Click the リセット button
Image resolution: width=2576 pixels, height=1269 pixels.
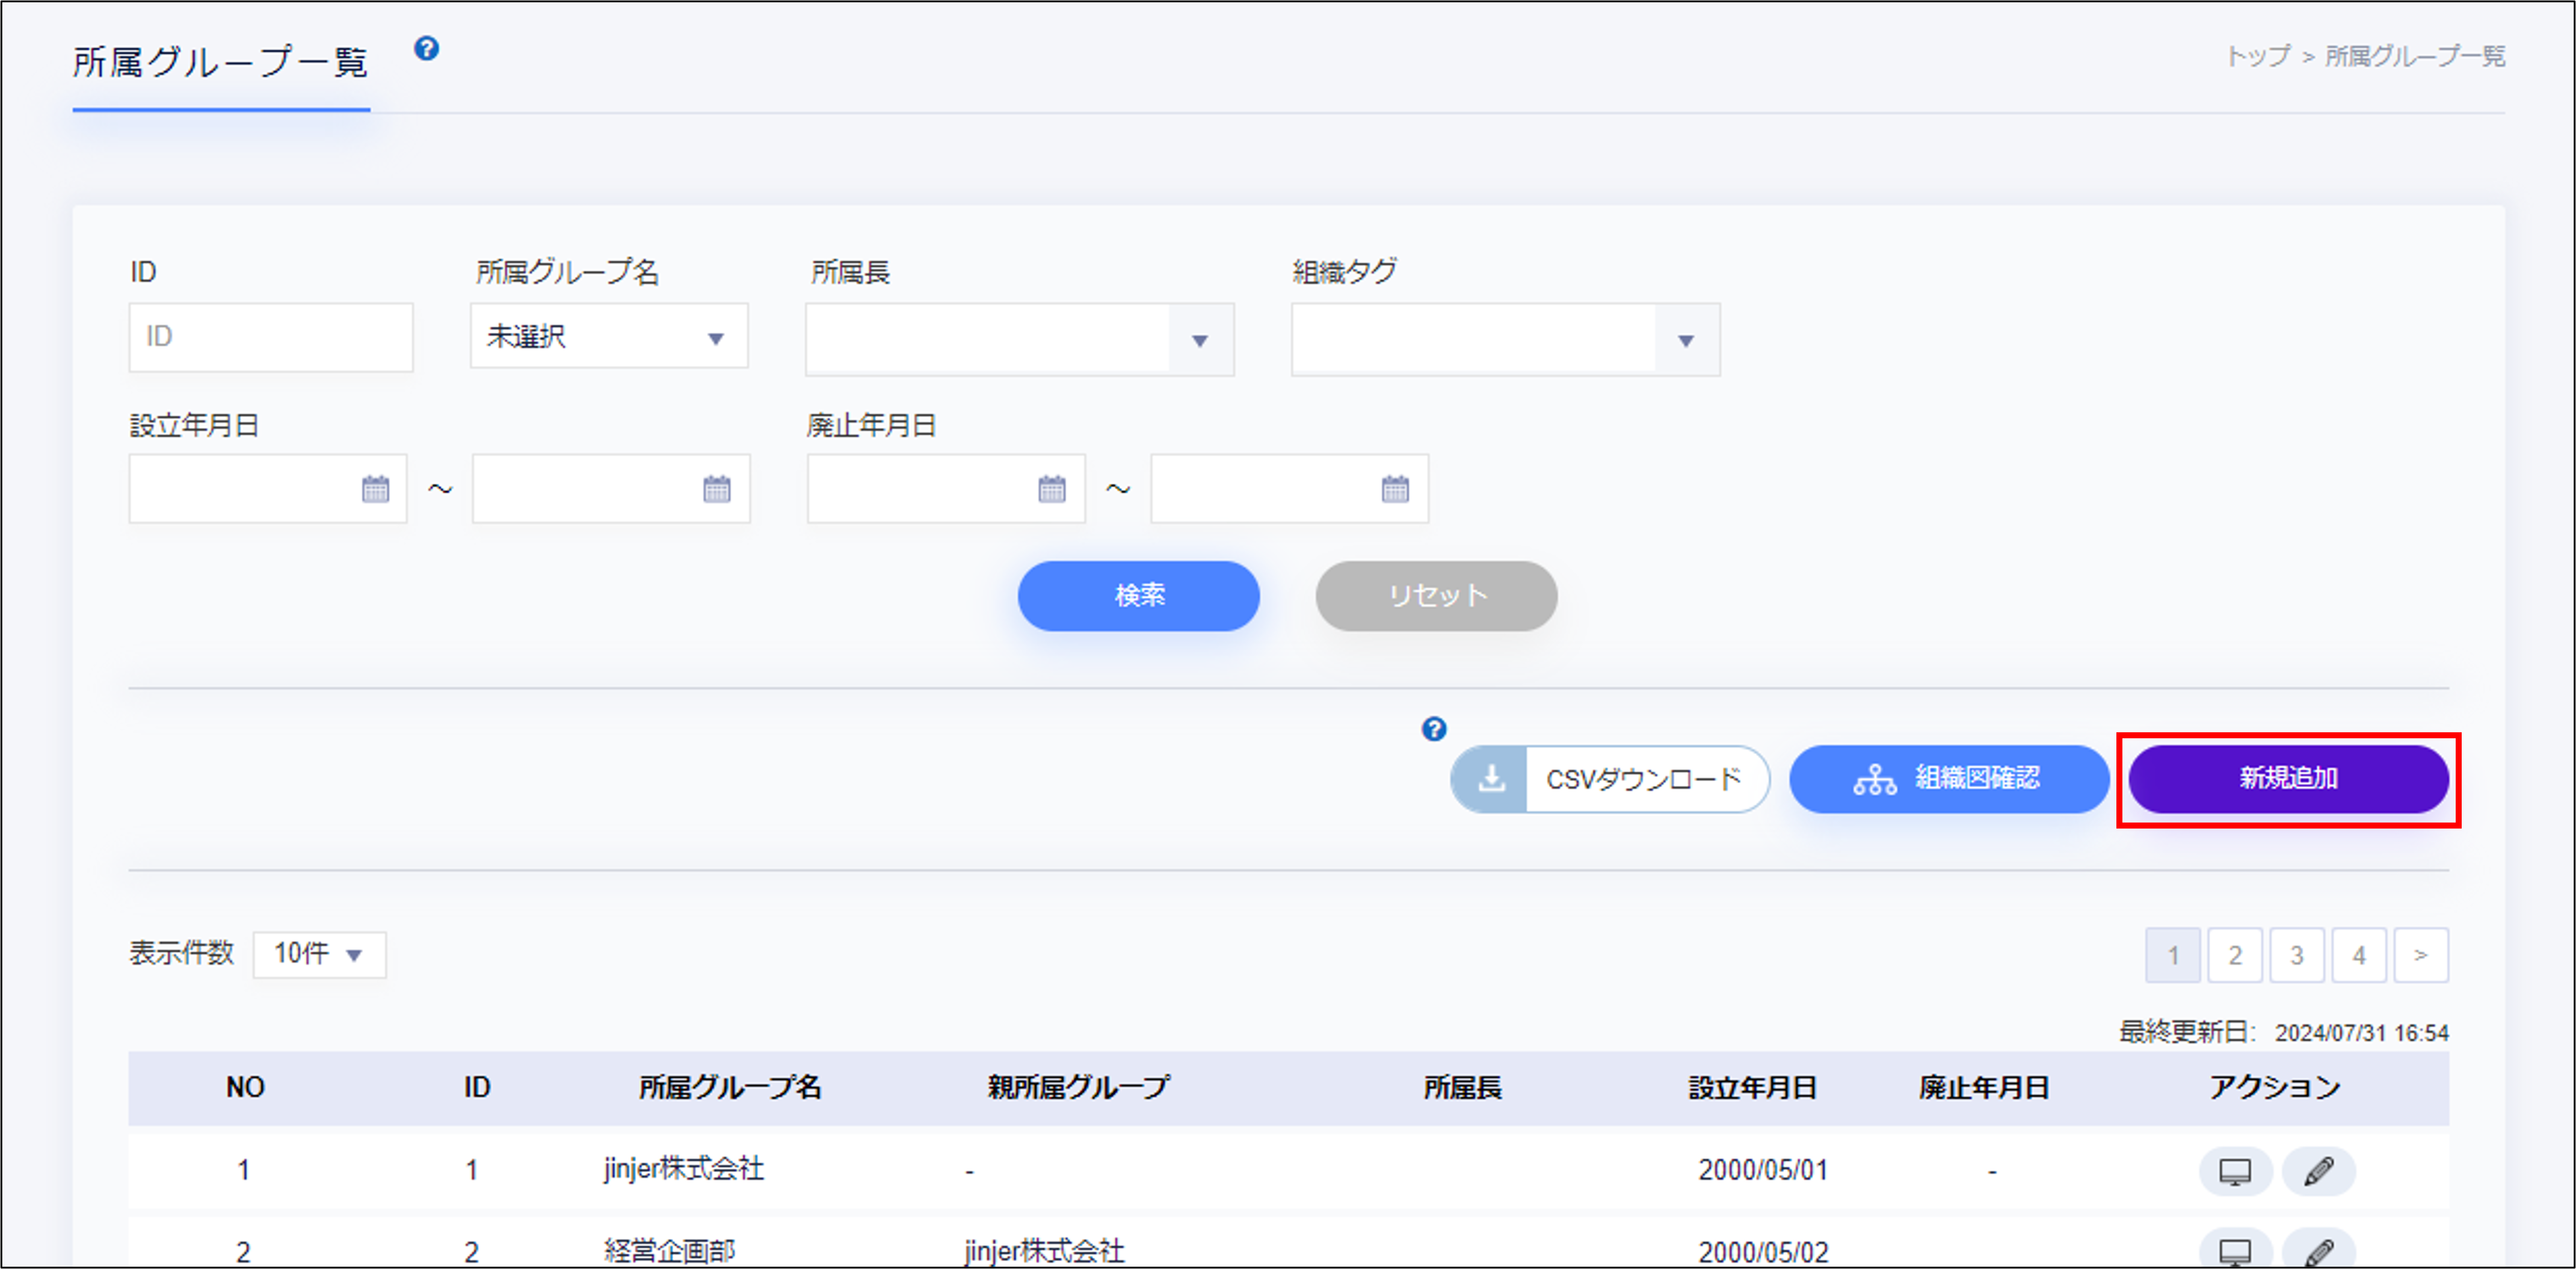coord(1436,596)
